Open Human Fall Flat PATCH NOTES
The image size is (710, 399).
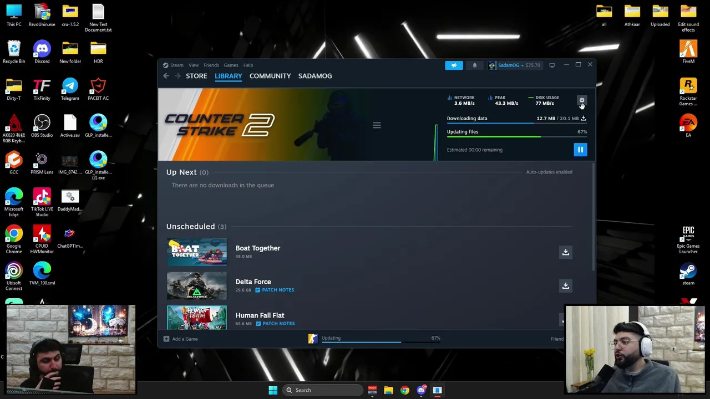275,324
